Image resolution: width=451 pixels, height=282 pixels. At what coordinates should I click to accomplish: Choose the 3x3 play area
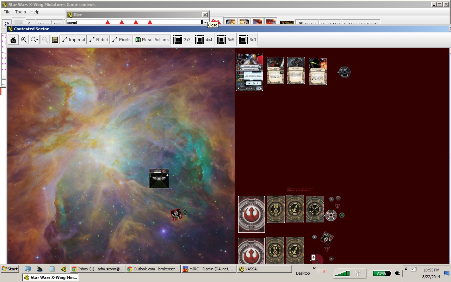pyautogui.click(x=182, y=40)
